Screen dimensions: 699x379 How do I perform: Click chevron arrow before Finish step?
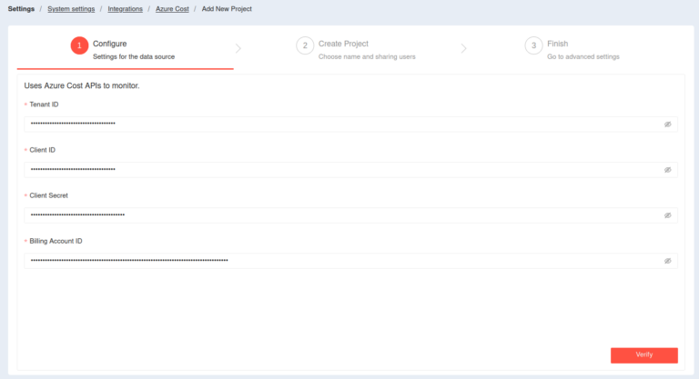(x=463, y=48)
